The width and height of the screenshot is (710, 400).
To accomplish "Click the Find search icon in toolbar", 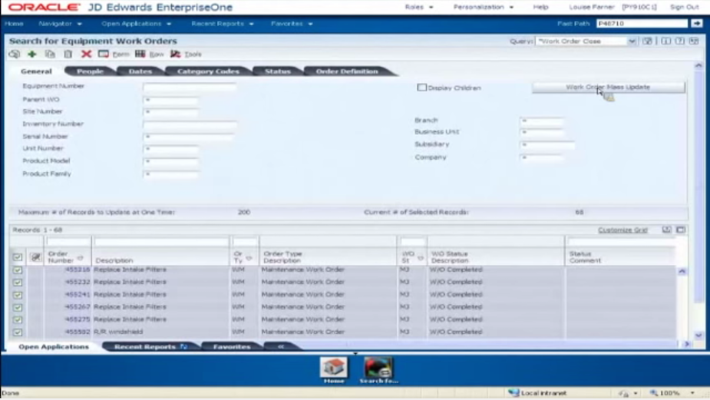I will 14,54.
